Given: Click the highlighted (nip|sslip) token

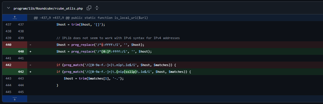Looking at the screenshot, I should coord(126,72).
